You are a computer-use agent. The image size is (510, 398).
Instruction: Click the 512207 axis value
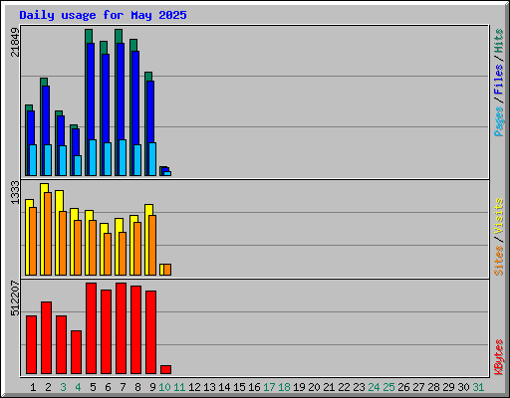point(15,298)
